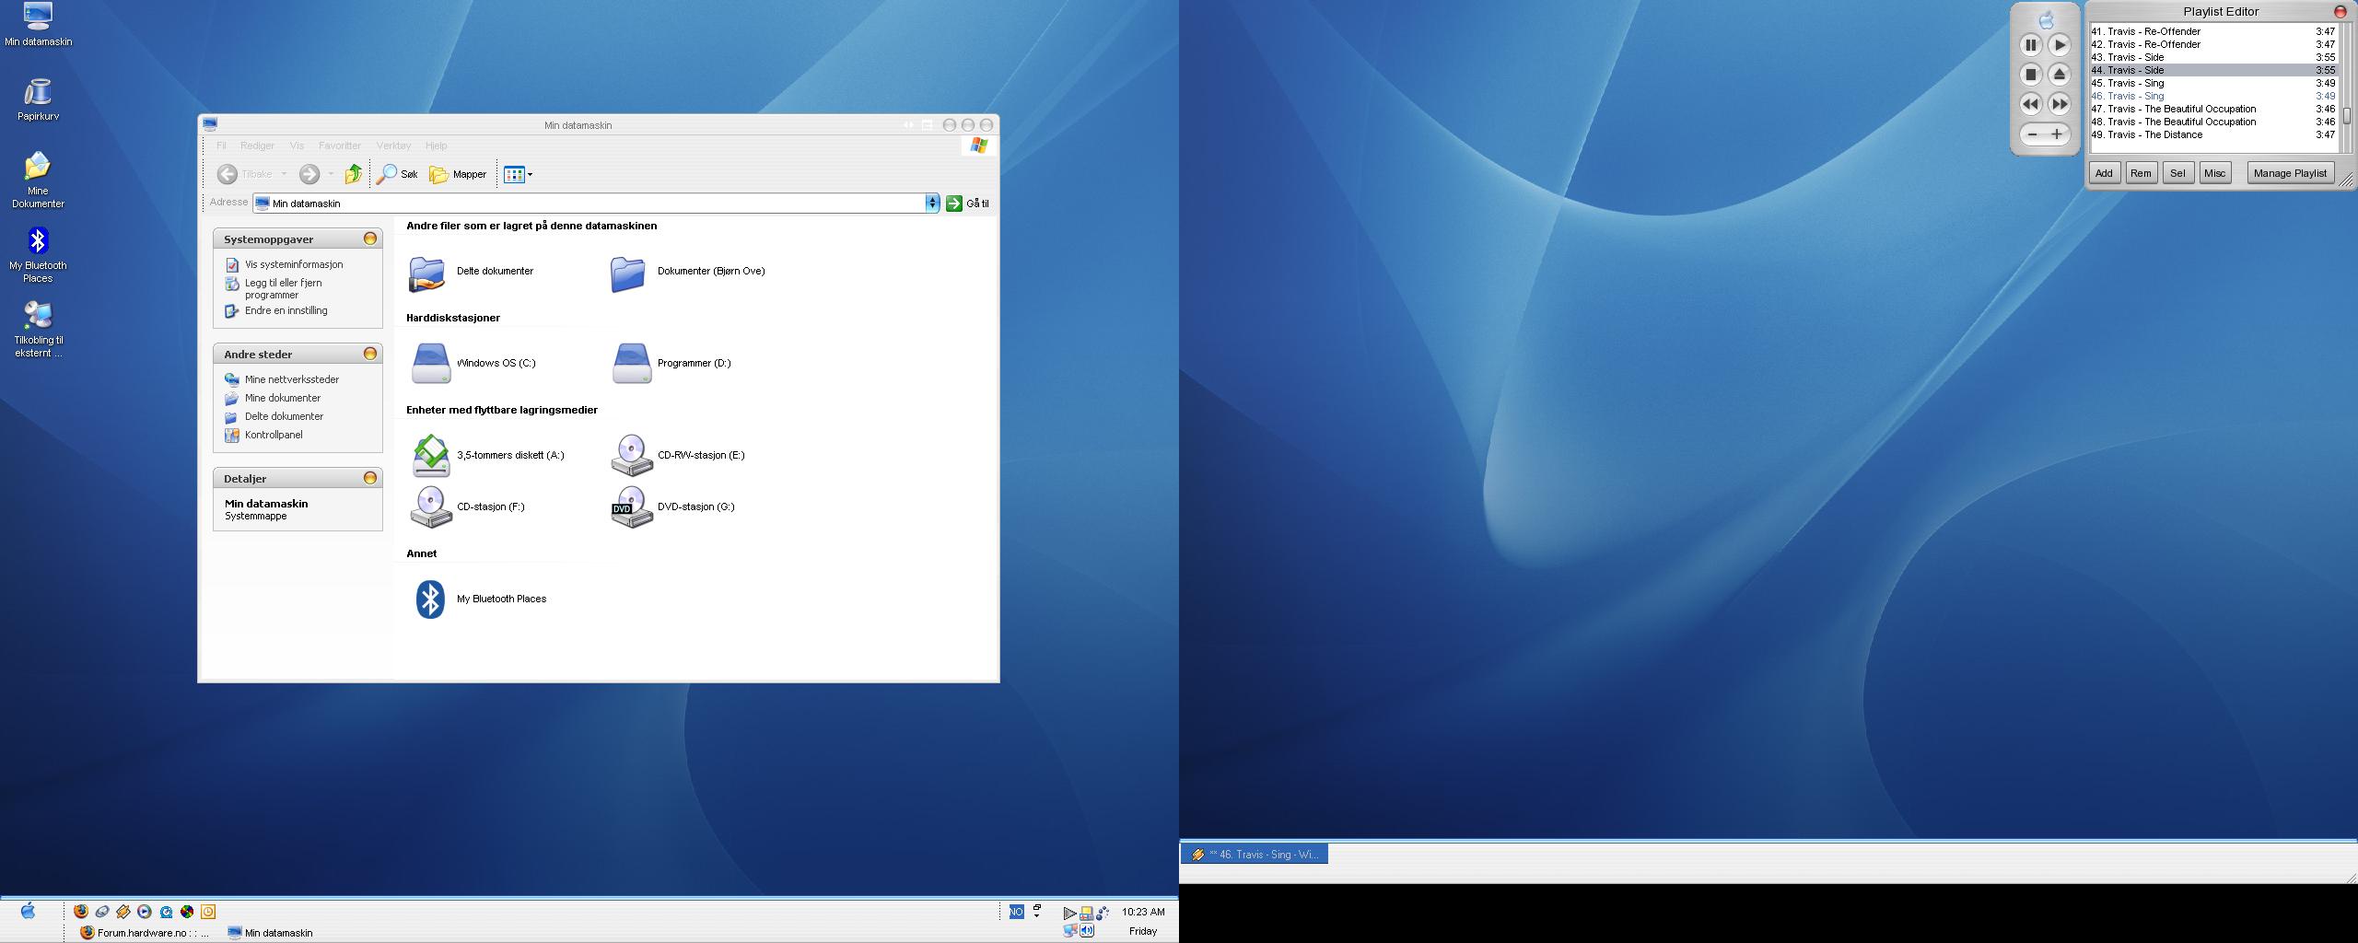Click the Gå til button
The height and width of the screenshot is (943, 2358).
tap(968, 204)
